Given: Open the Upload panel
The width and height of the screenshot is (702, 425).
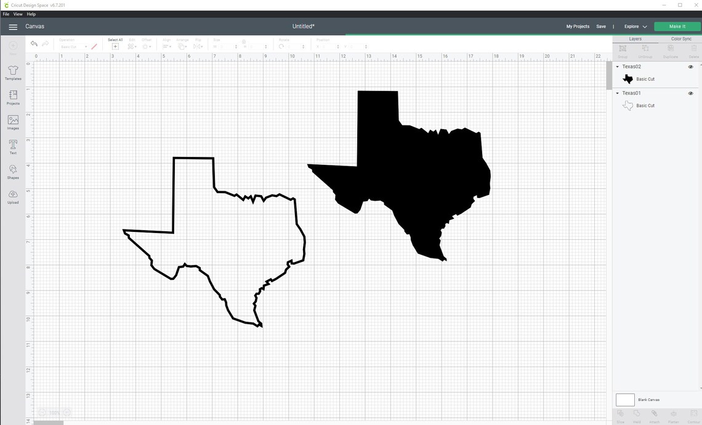Looking at the screenshot, I should pyautogui.click(x=13, y=197).
